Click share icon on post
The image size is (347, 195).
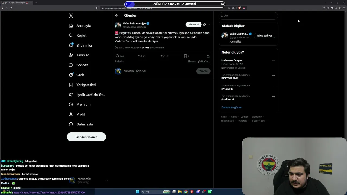coord(208,56)
